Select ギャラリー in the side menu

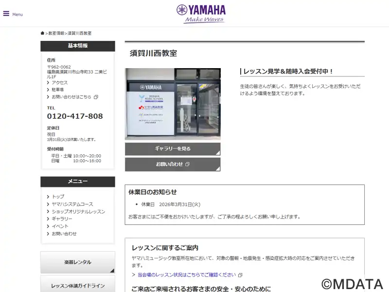tap(62, 219)
